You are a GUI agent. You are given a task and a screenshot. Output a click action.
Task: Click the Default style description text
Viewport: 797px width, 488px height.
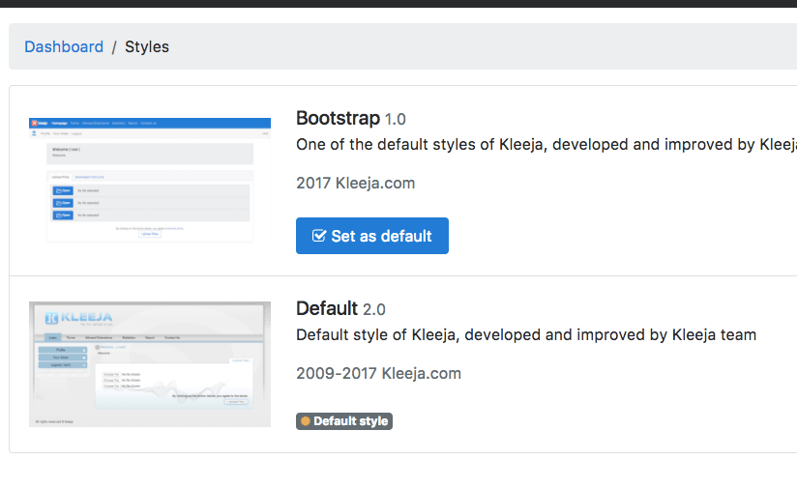(x=525, y=335)
